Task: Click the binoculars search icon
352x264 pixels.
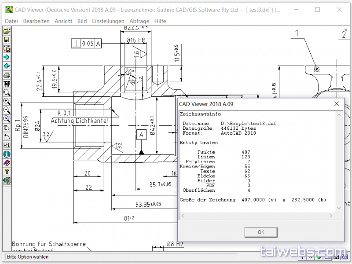Action: 7,84
